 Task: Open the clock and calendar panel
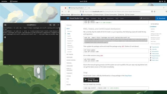(83, 1)
